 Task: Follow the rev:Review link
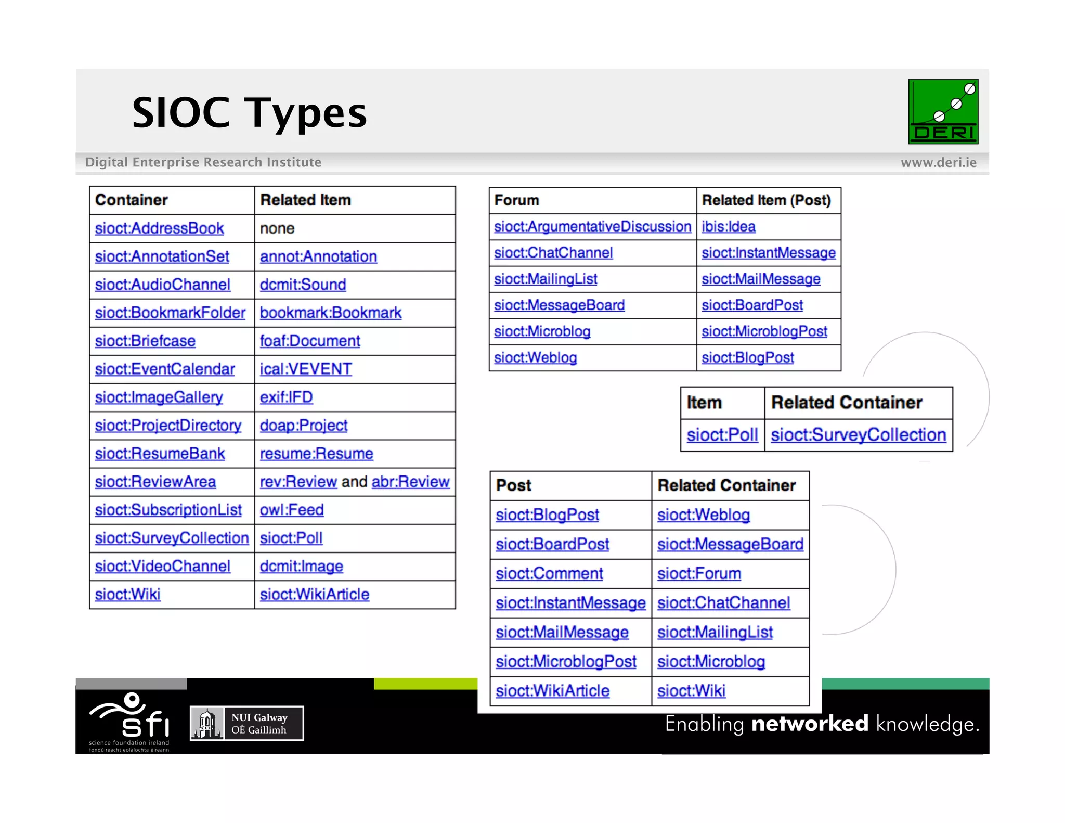click(298, 482)
